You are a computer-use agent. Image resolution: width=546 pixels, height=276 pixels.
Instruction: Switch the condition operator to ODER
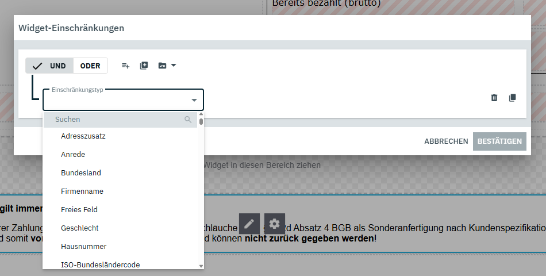click(x=90, y=66)
